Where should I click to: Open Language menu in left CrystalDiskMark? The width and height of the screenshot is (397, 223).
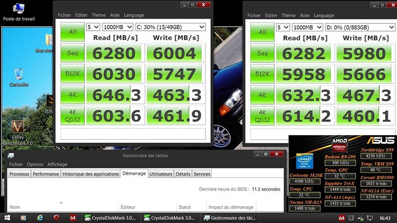coord(134,15)
